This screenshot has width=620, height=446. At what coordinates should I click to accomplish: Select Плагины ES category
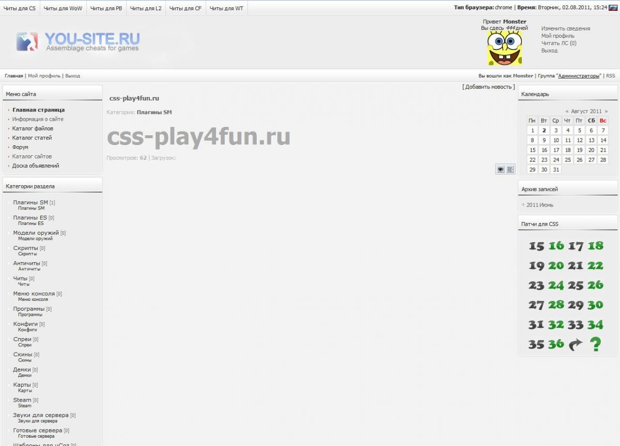(30, 218)
